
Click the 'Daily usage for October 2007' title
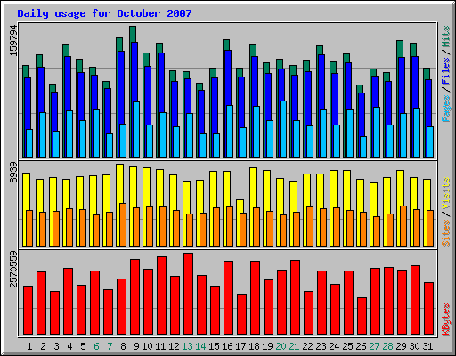tap(104, 13)
